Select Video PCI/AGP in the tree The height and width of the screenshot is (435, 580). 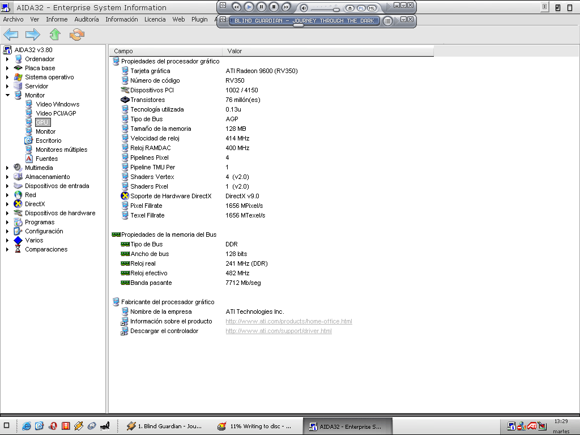tap(56, 113)
